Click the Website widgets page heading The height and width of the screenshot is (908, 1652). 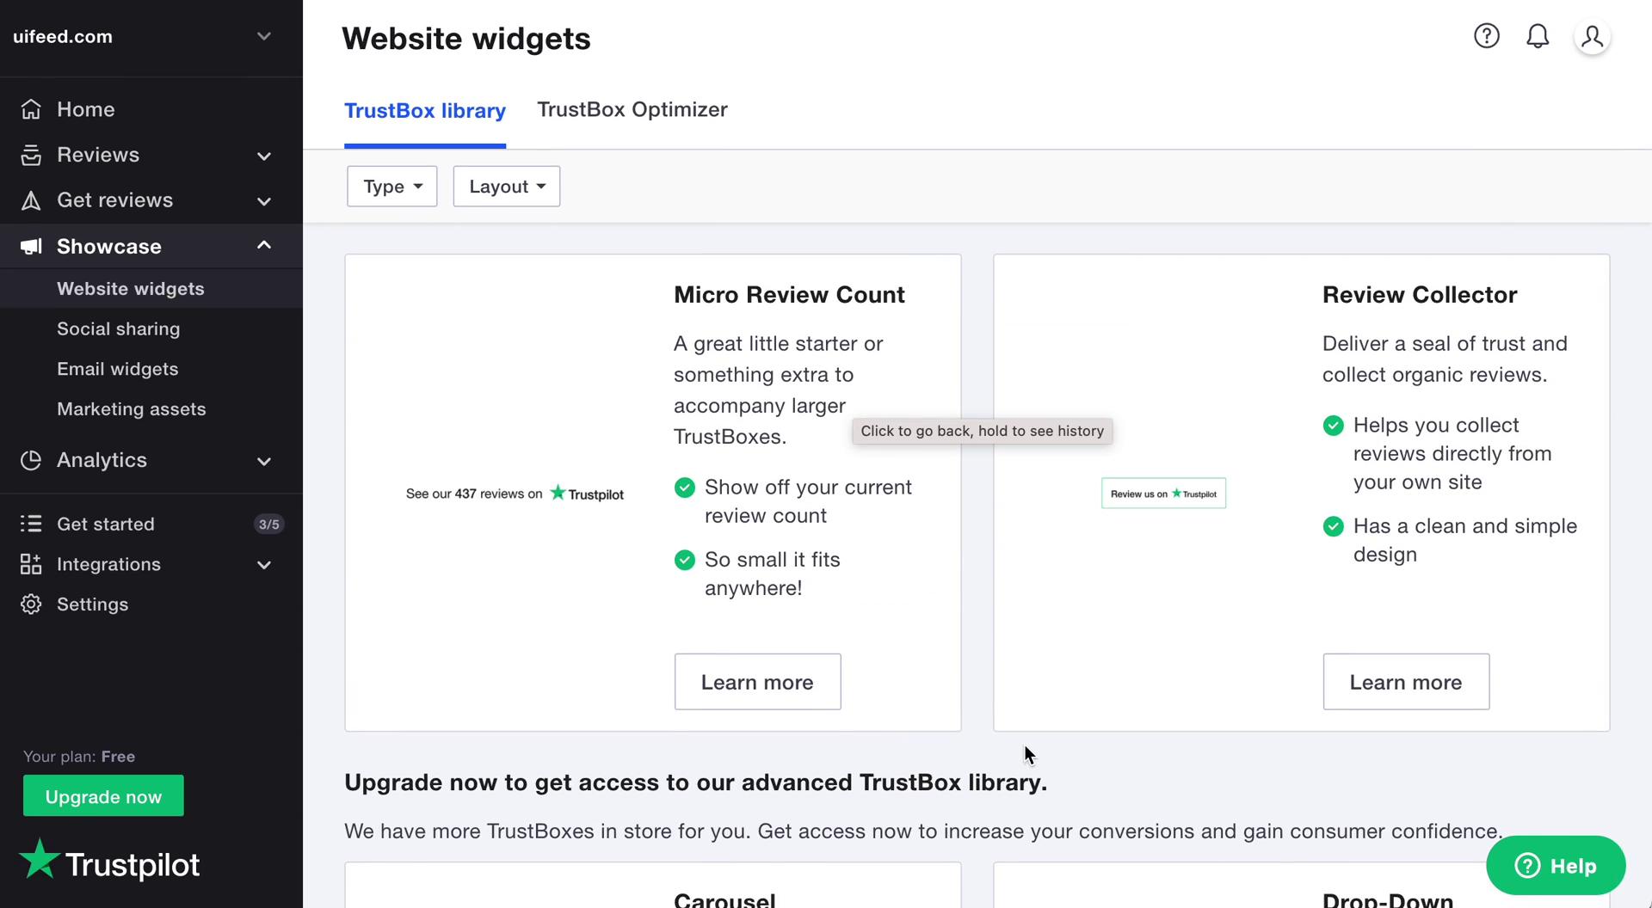click(x=466, y=39)
